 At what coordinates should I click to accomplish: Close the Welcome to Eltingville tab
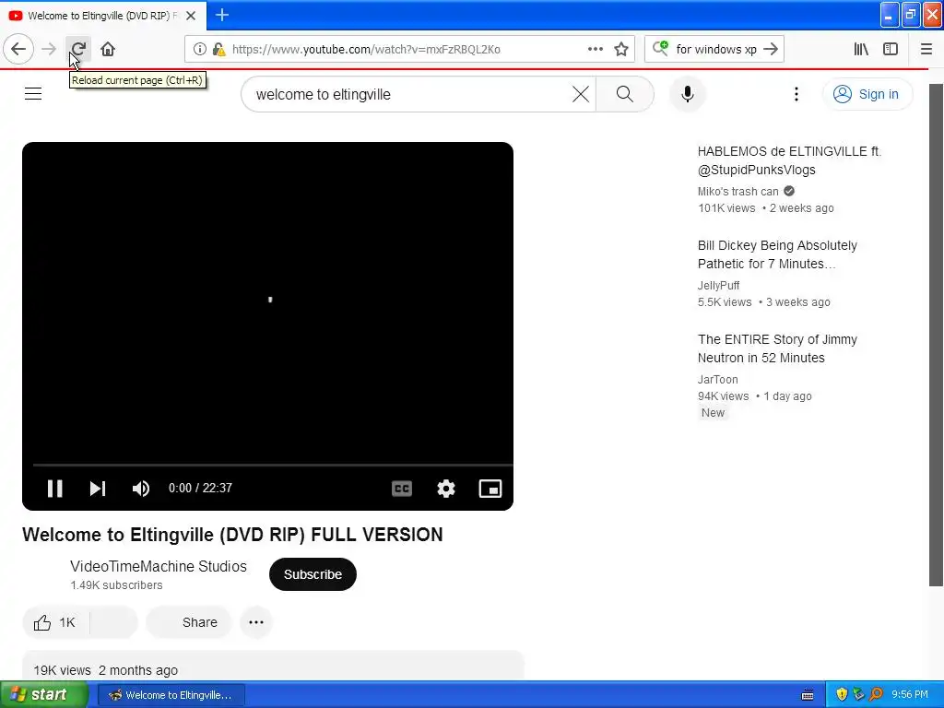point(191,16)
